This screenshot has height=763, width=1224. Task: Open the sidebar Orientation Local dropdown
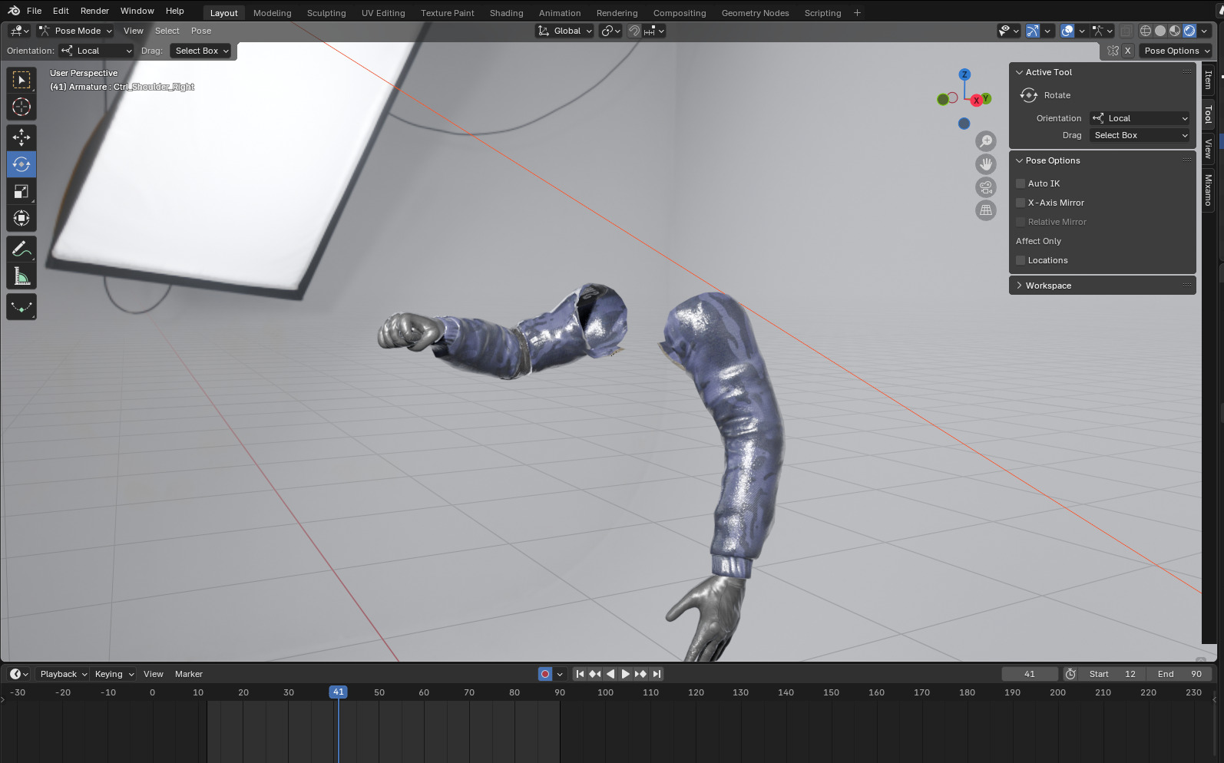tap(1140, 118)
